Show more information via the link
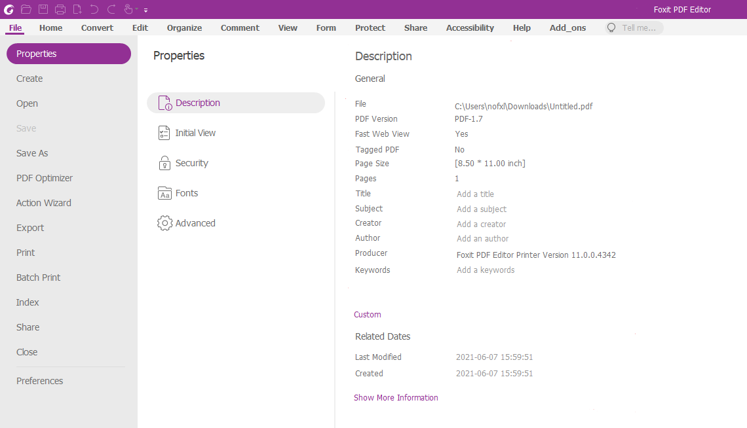This screenshot has height=428, width=747. [x=396, y=397]
